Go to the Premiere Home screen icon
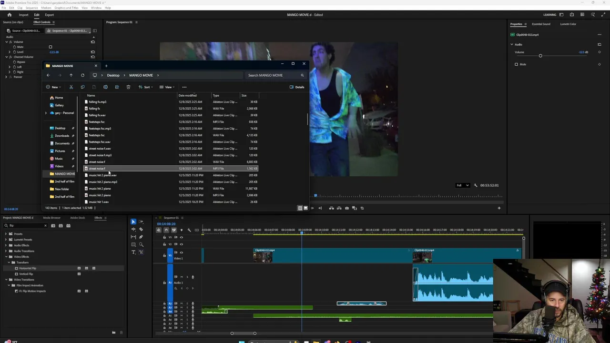 [x=10, y=15]
